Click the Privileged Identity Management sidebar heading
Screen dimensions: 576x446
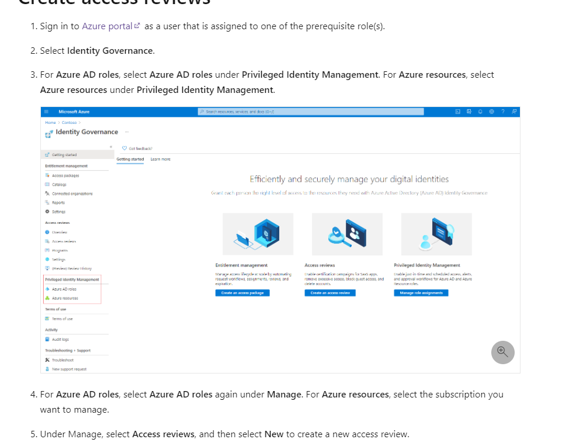[72, 280]
